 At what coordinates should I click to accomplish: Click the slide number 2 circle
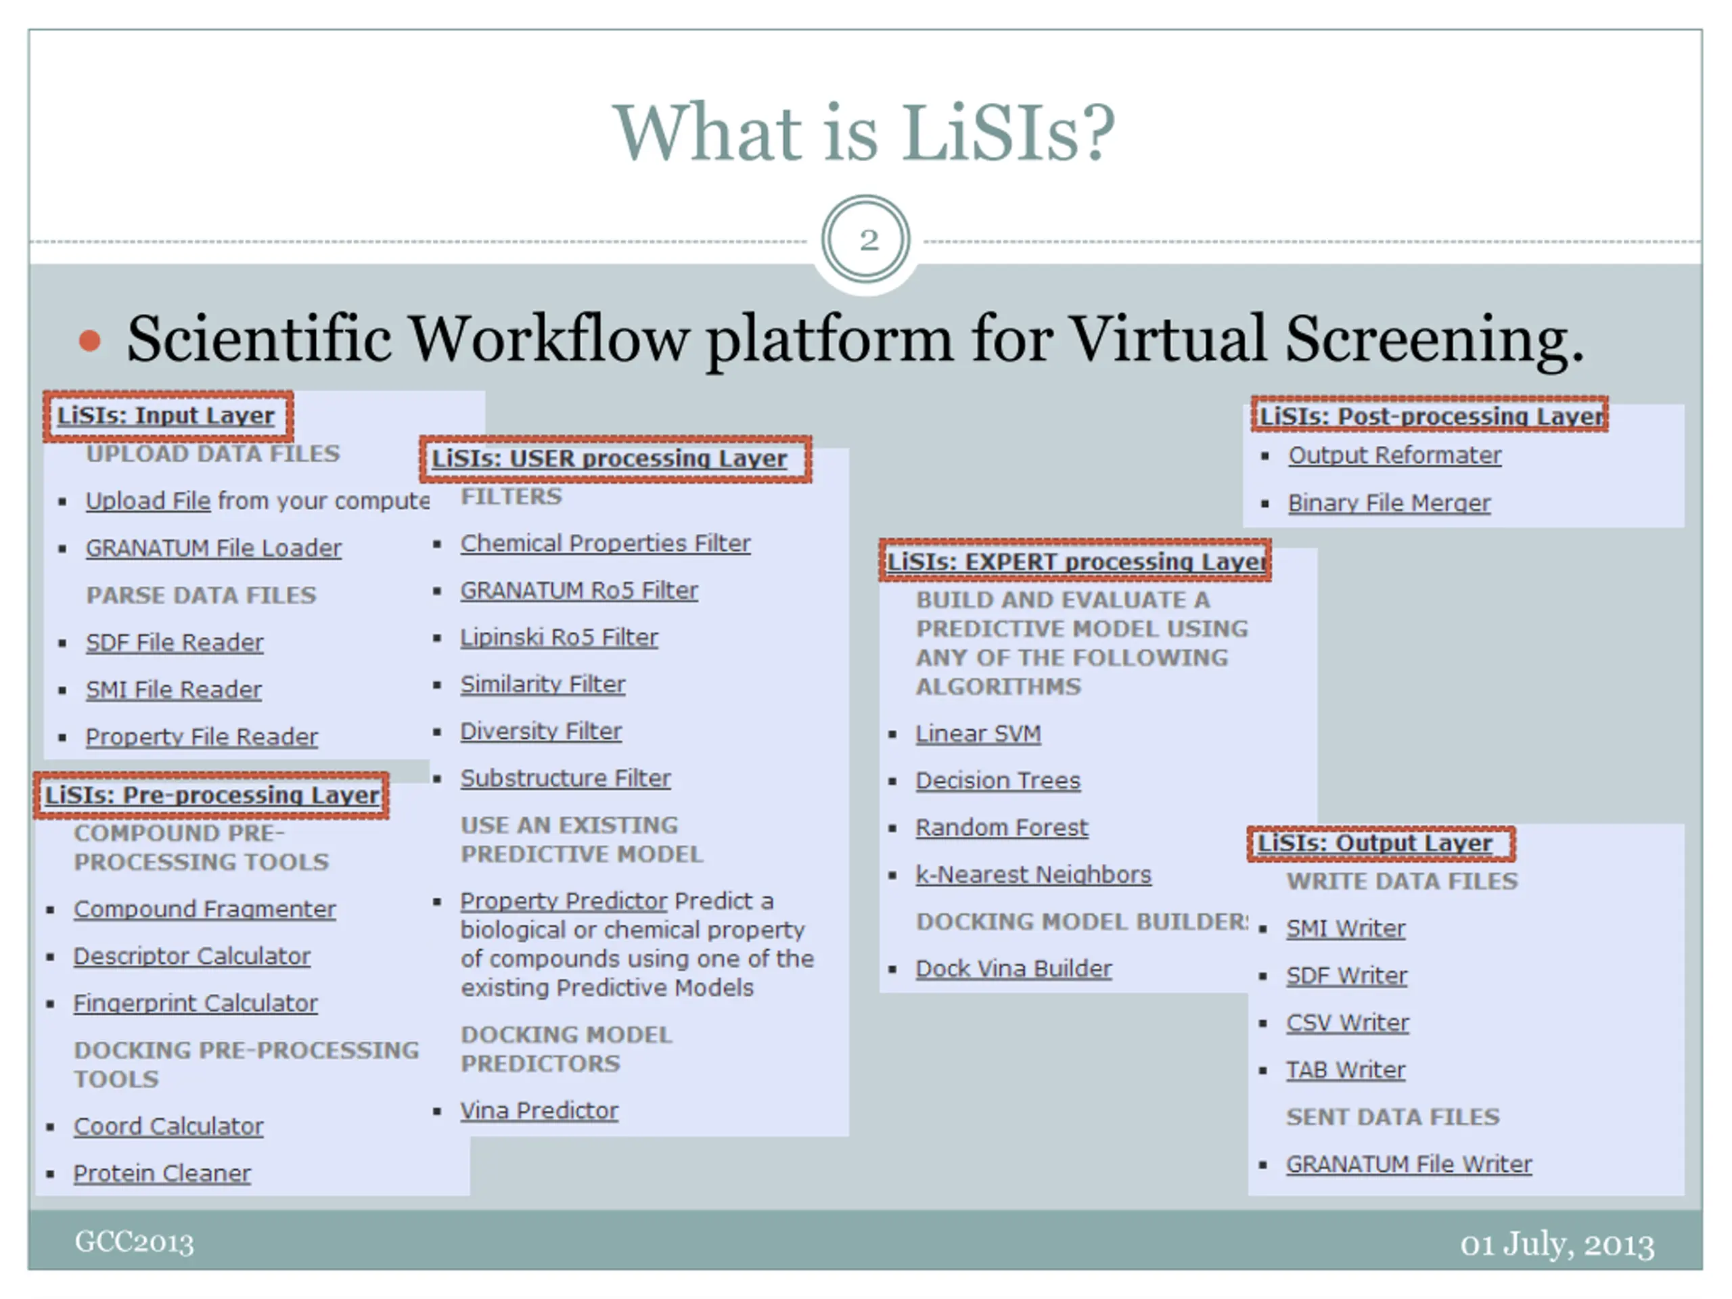(866, 240)
